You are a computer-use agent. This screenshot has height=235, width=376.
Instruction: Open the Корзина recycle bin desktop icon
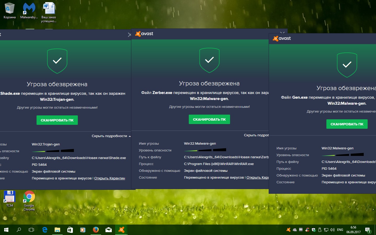(10, 11)
